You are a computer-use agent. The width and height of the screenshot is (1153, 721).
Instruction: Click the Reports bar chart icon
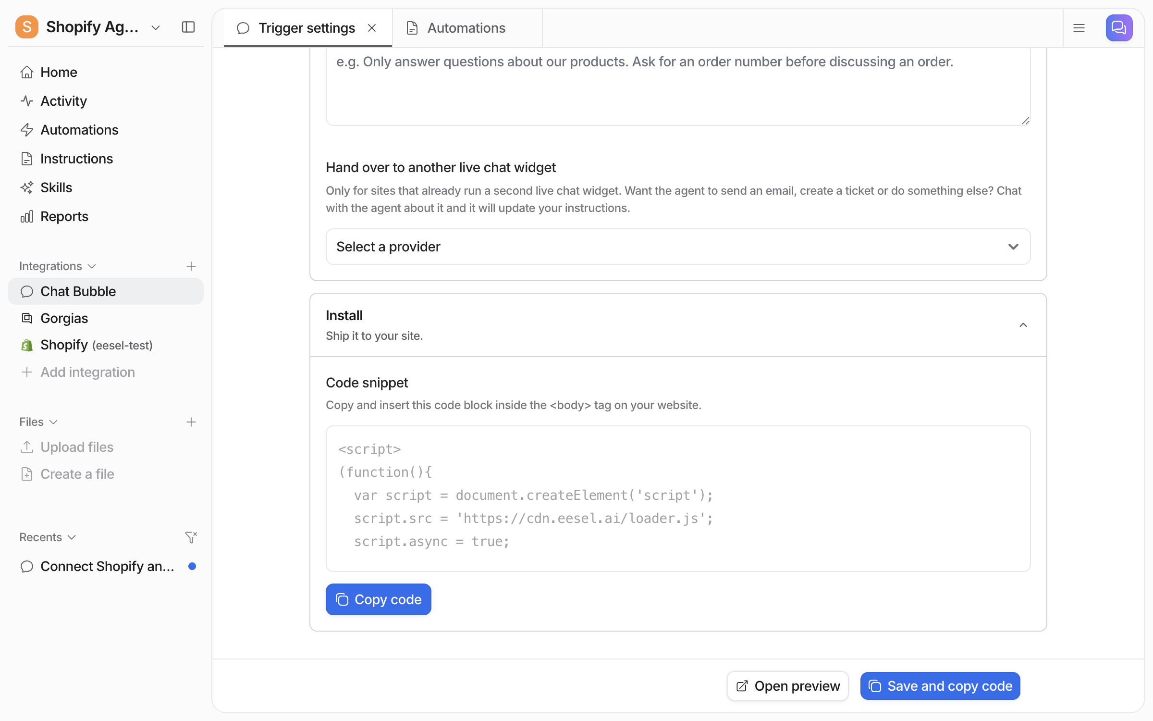pos(27,216)
